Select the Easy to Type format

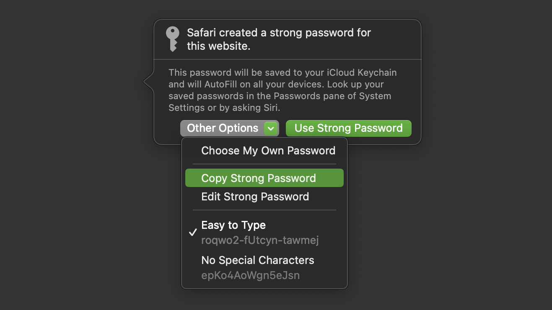pos(233,225)
